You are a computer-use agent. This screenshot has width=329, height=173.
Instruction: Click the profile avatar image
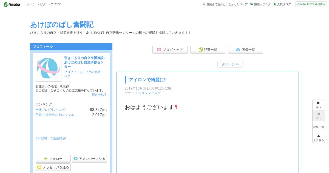pos(49,69)
